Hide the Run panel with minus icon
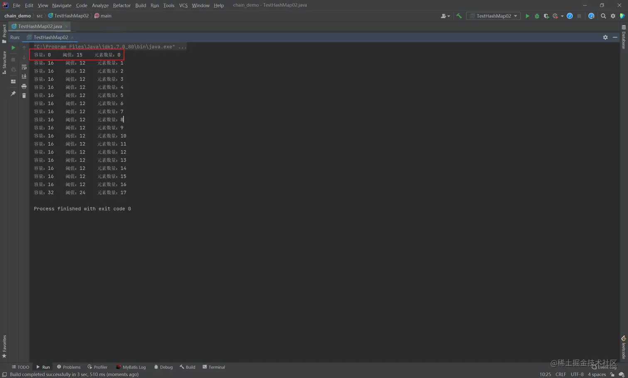The image size is (628, 378). 615,37
